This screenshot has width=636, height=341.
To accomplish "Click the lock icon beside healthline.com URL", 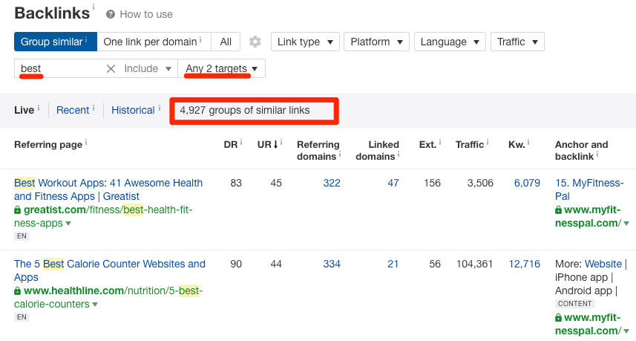I will click(x=18, y=291).
